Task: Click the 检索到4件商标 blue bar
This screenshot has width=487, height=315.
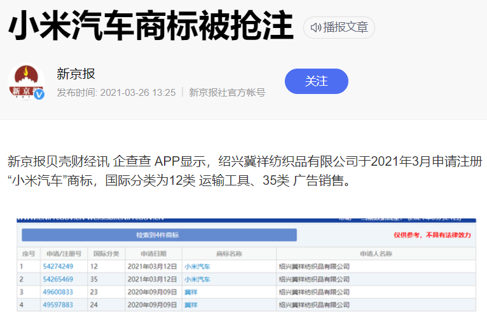Action: coord(159,235)
